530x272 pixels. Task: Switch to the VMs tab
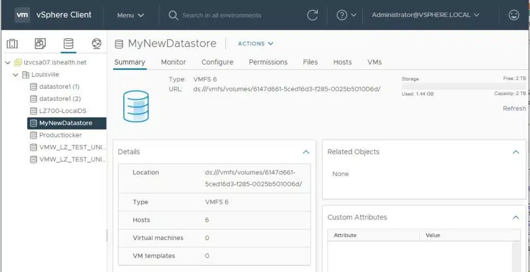point(375,62)
